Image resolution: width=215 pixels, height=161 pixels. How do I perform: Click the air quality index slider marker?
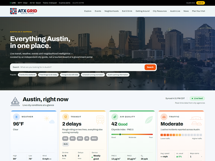coord(120,134)
